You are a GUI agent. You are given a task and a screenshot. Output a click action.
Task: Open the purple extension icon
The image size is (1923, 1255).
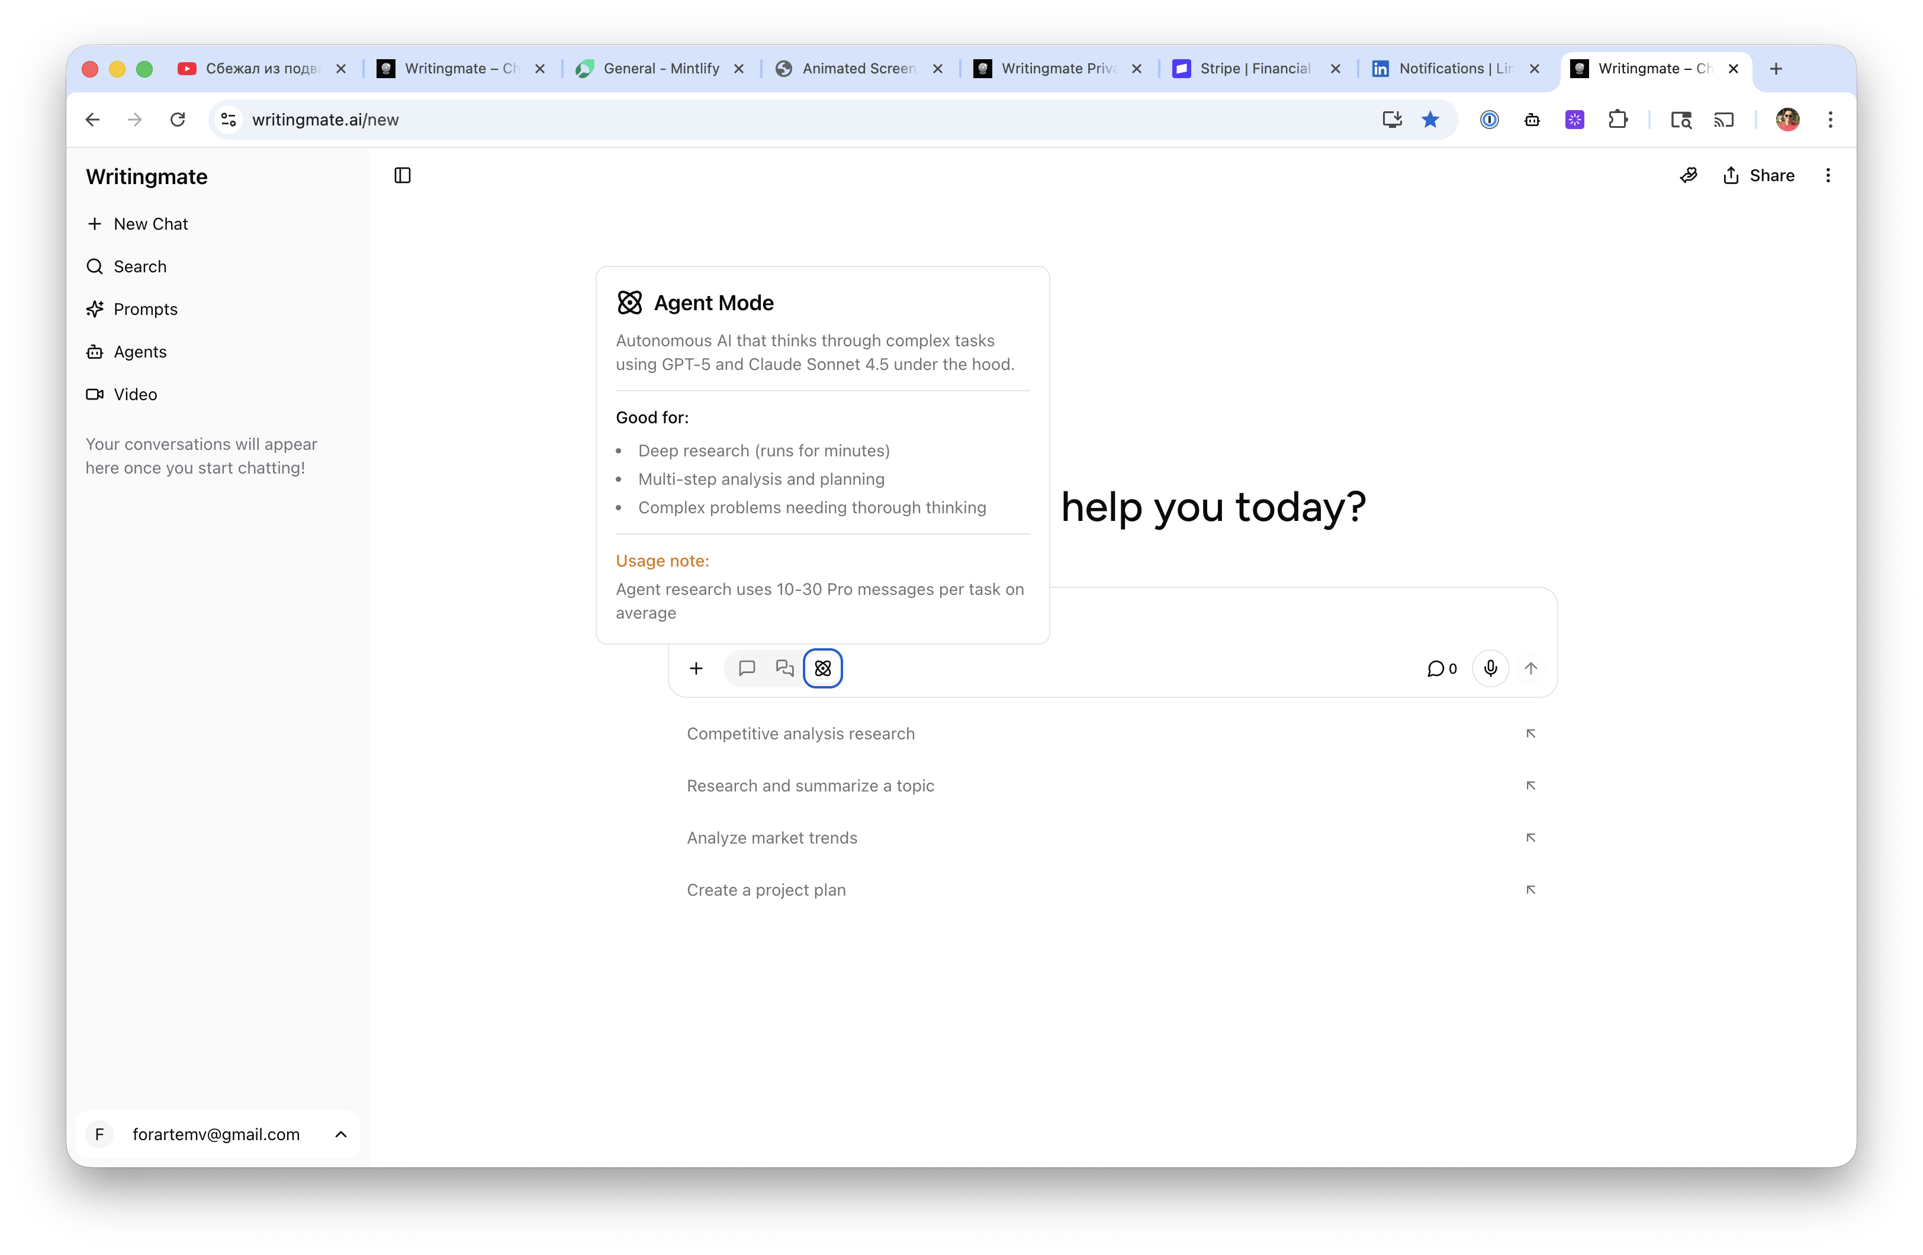pos(1575,120)
